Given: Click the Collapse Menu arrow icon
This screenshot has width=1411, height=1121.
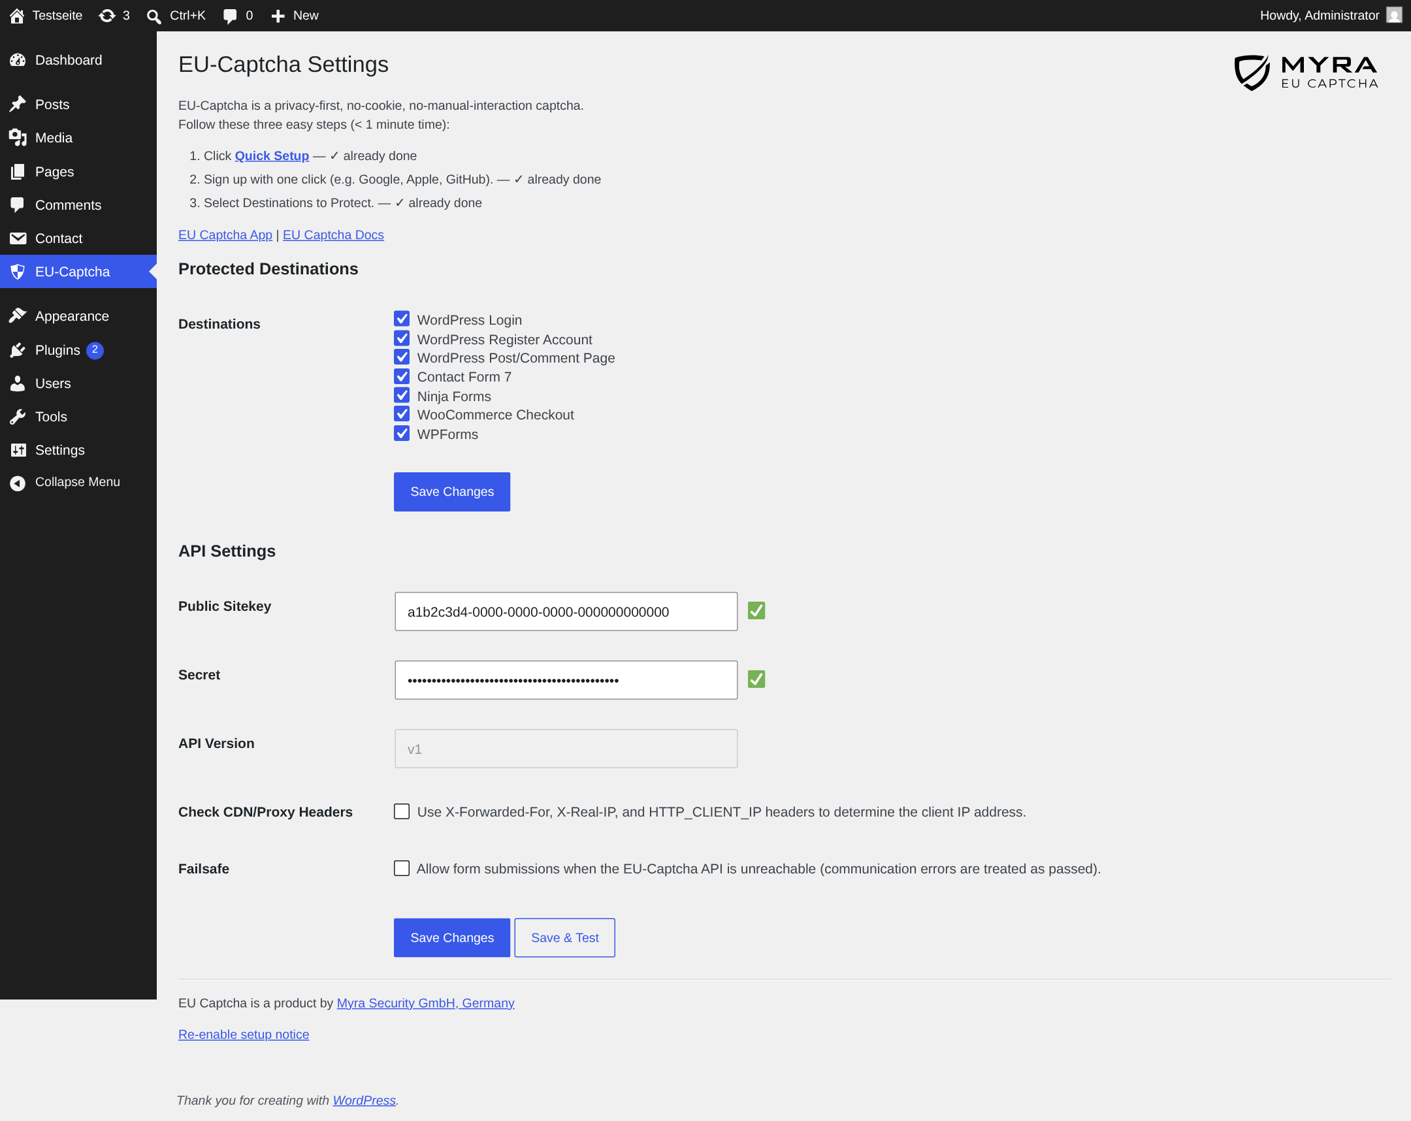Looking at the screenshot, I should pyautogui.click(x=18, y=483).
